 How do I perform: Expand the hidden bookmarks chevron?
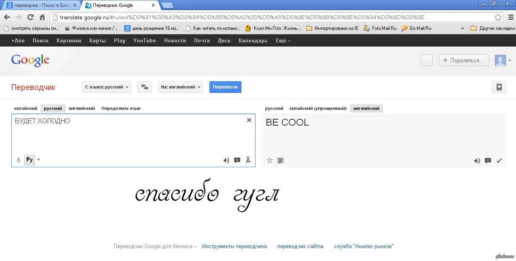point(463,28)
